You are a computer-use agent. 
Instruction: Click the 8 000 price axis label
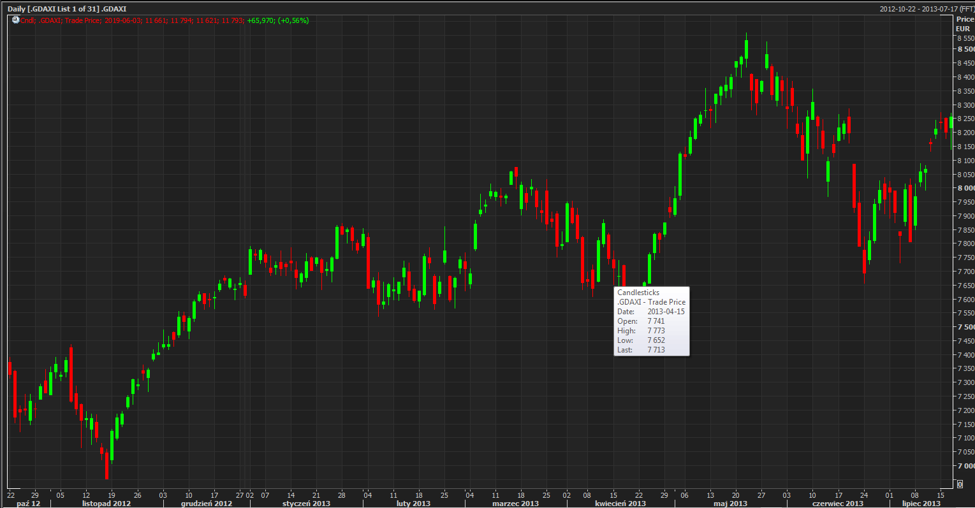tap(965, 188)
